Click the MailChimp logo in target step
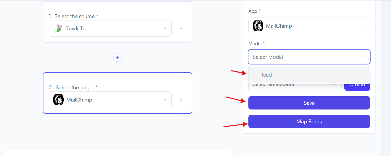The image size is (391, 156). coord(58,100)
